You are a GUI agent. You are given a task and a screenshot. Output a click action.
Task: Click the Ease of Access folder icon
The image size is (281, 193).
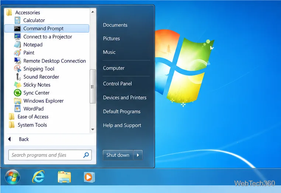pyautogui.click(x=11, y=117)
